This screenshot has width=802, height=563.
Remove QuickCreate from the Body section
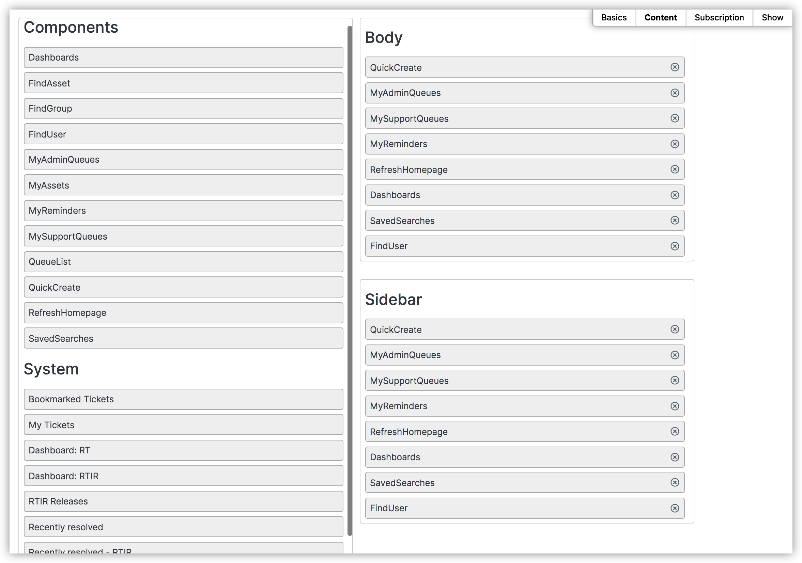pyautogui.click(x=675, y=67)
